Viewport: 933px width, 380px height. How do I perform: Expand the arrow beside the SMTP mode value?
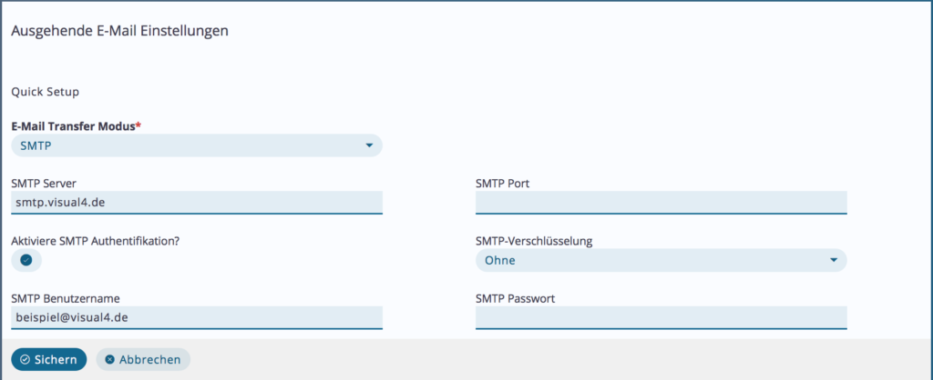(x=369, y=145)
